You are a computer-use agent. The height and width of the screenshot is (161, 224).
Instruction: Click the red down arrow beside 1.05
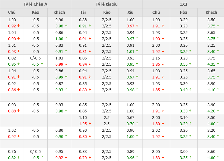pyautogui.click(x=90, y=123)
